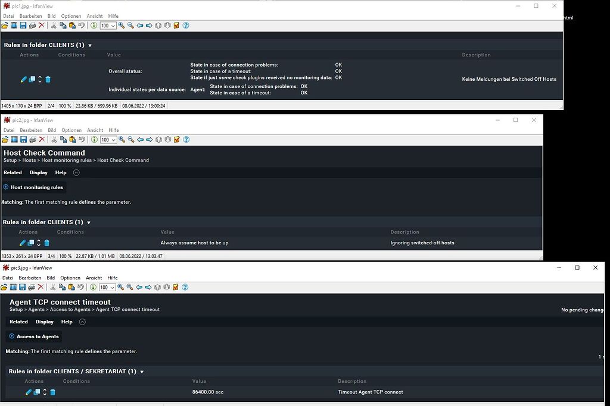610x406 pixels.
Task: Click the Help question mark in pic3.jpg toolbar
Action: (x=184, y=287)
